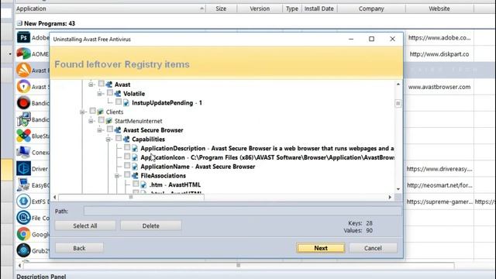Viewport: 496px width, 279px height.
Task: Click the tree scroll right arrow
Action: point(390,197)
